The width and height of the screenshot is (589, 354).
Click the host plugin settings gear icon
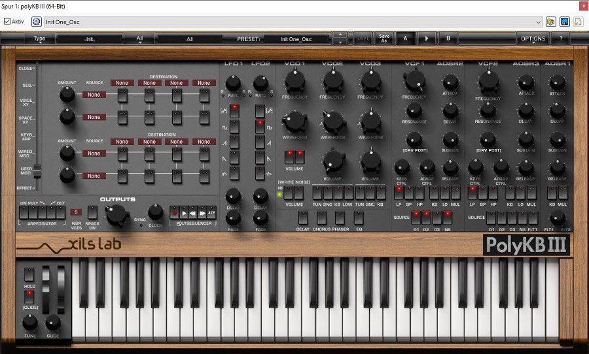point(37,22)
